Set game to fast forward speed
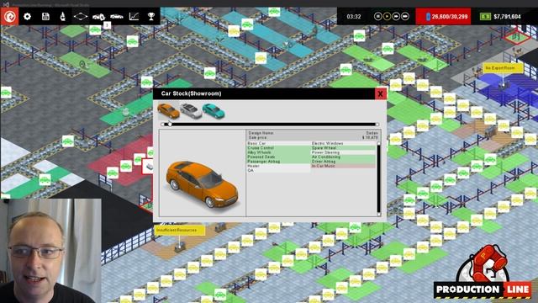Image resolution: width=538 pixels, height=303 pixels. click(396, 16)
